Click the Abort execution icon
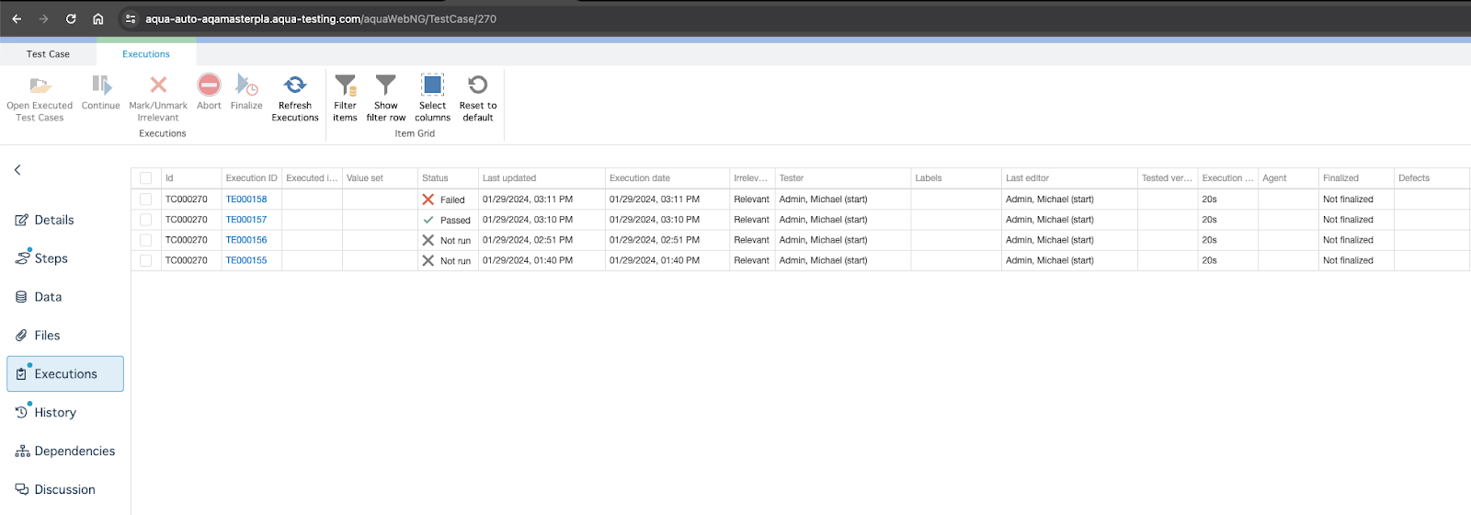This screenshot has width=1471, height=515. pyautogui.click(x=209, y=86)
